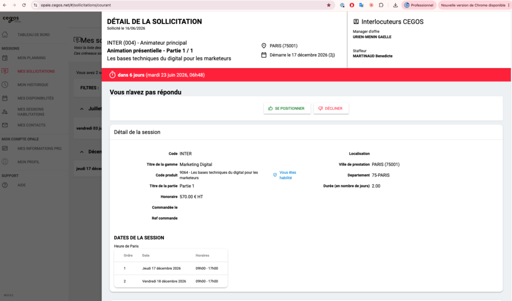The height and width of the screenshot is (301, 512).
Task: Reload the page with refresh icon
Action: (x=24, y=5)
